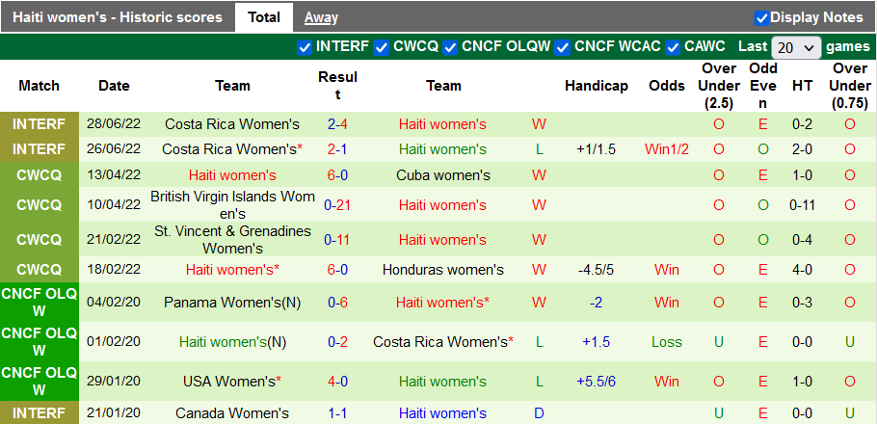The height and width of the screenshot is (424, 877).
Task: Uncheck the CWCQ league filter
Action: (x=382, y=46)
